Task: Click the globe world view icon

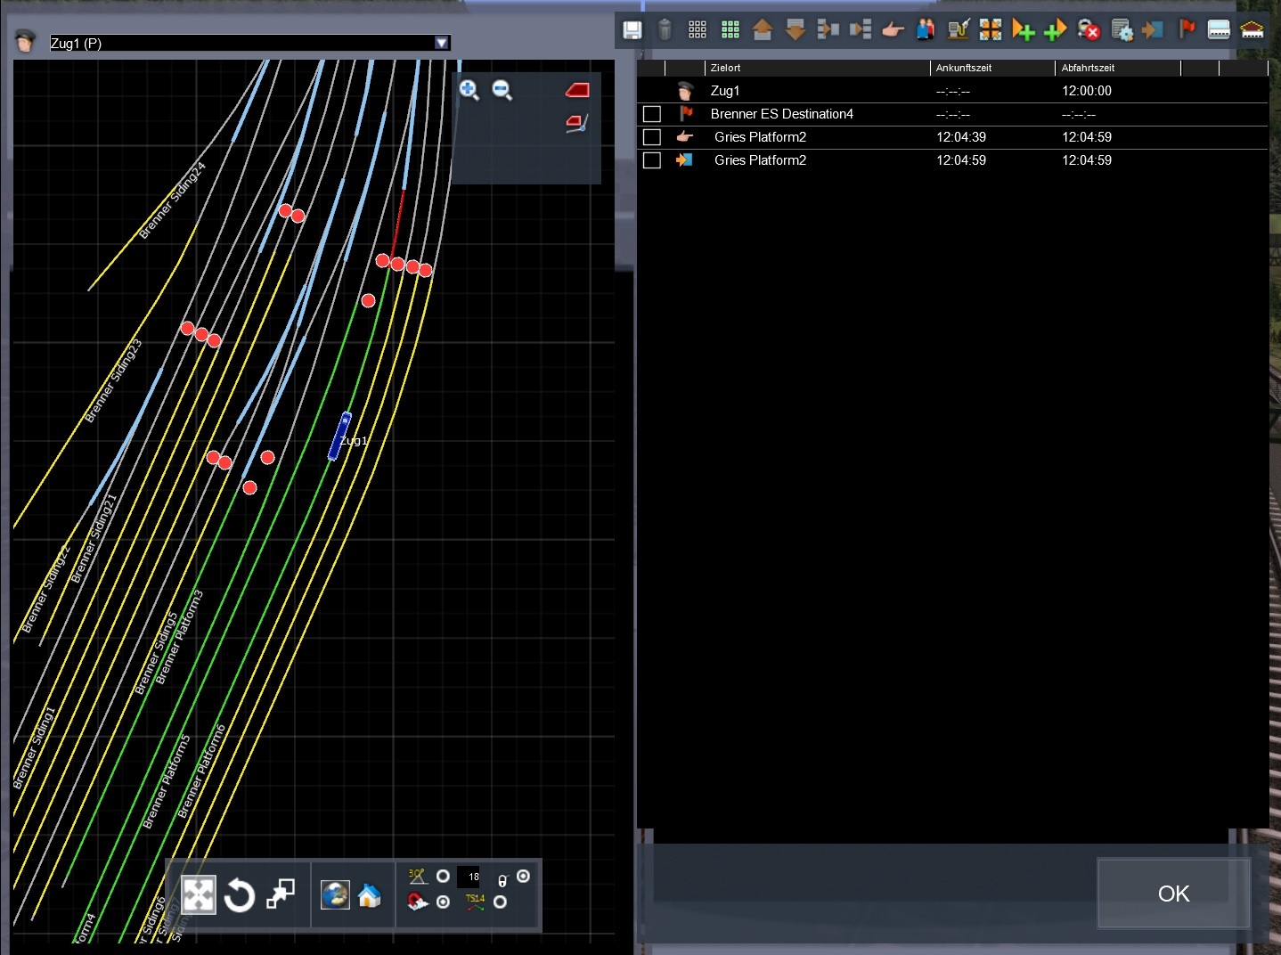Action: point(335,895)
